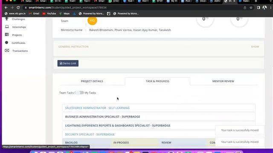Click the Certificates circle icon
This screenshot has width=273, height=153.
(7, 42)
